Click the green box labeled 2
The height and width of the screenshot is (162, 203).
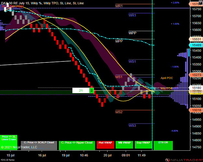point(91,91)
